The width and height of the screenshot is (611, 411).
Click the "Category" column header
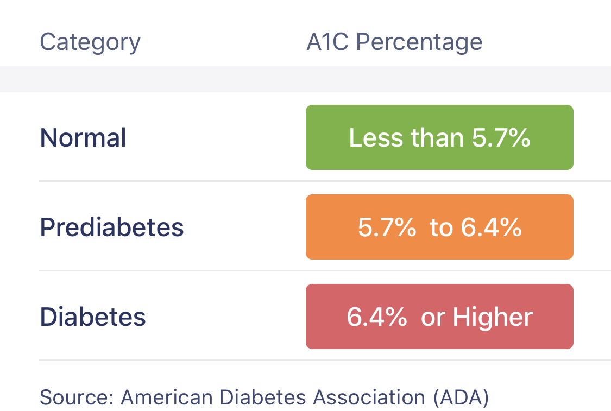[x=90, y=42]
